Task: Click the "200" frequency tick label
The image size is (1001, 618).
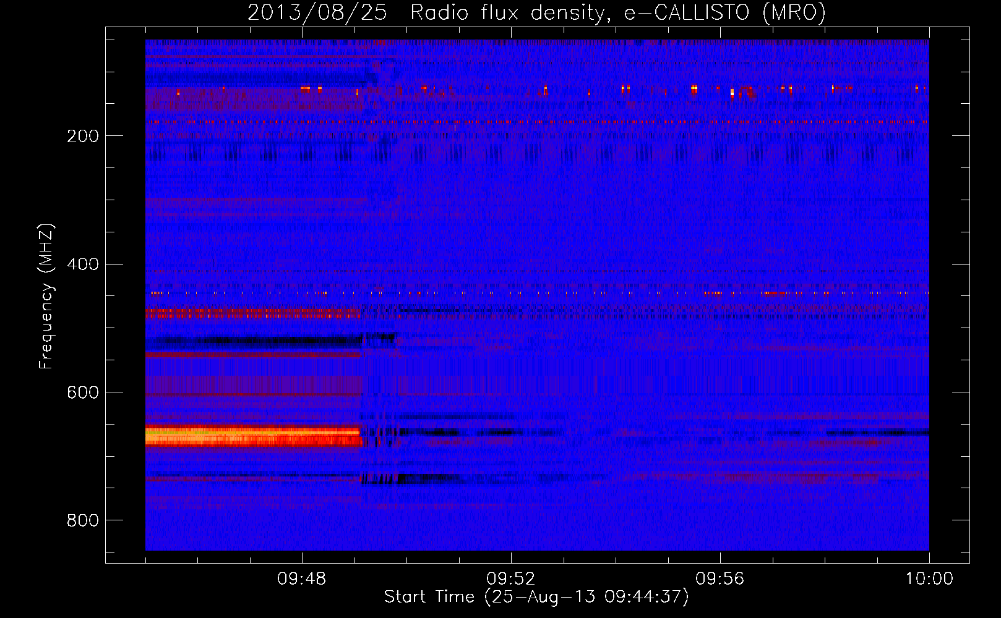Action: click(83, 136)
